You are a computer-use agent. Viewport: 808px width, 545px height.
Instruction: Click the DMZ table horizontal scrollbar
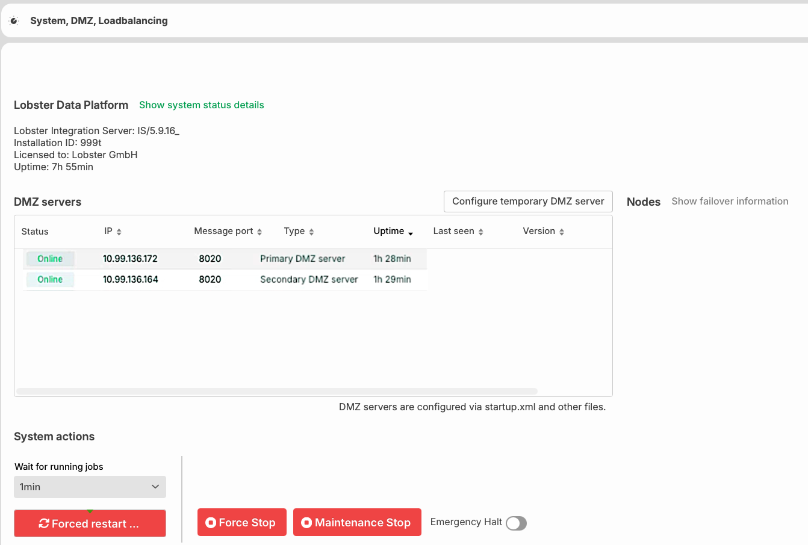click(x=277, y=391)
